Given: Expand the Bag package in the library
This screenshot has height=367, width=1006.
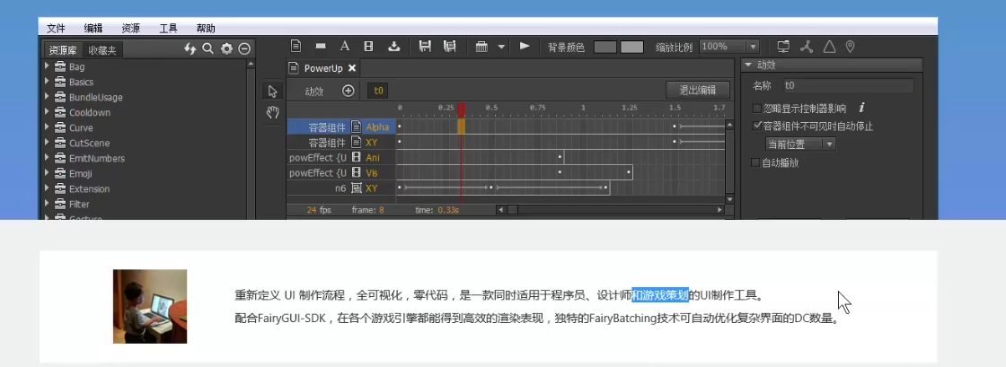Looking at the screenshot, I should coord(47,66).
